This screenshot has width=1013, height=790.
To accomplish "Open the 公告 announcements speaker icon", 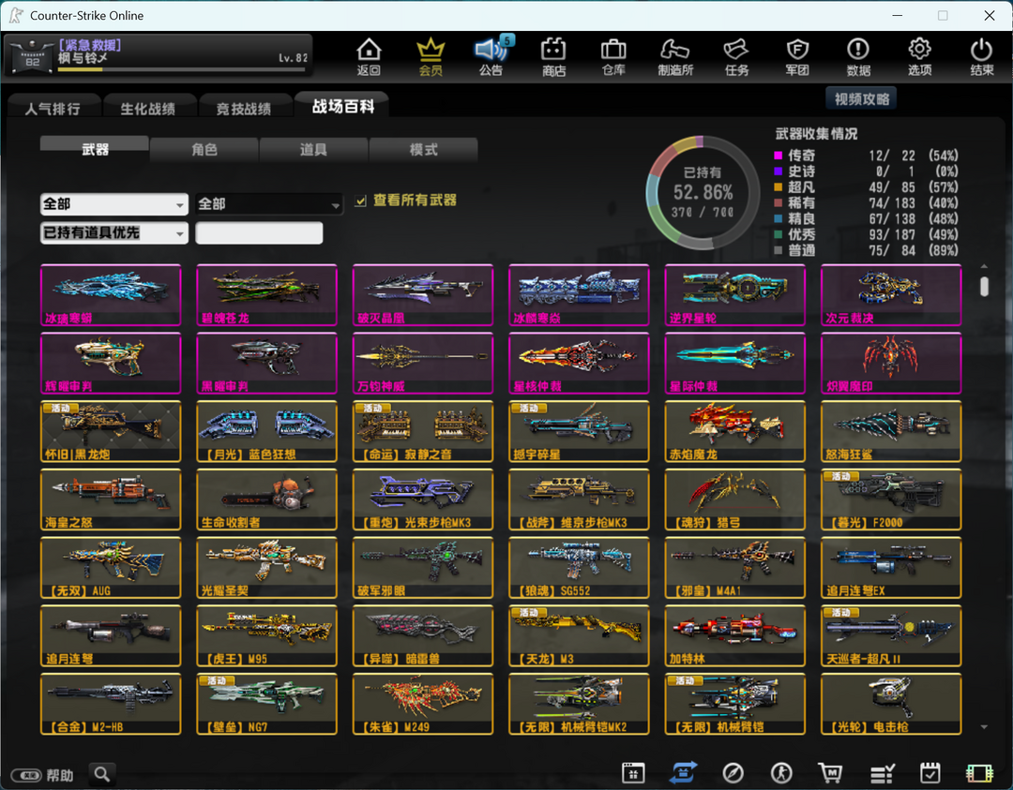I will 491,57.
